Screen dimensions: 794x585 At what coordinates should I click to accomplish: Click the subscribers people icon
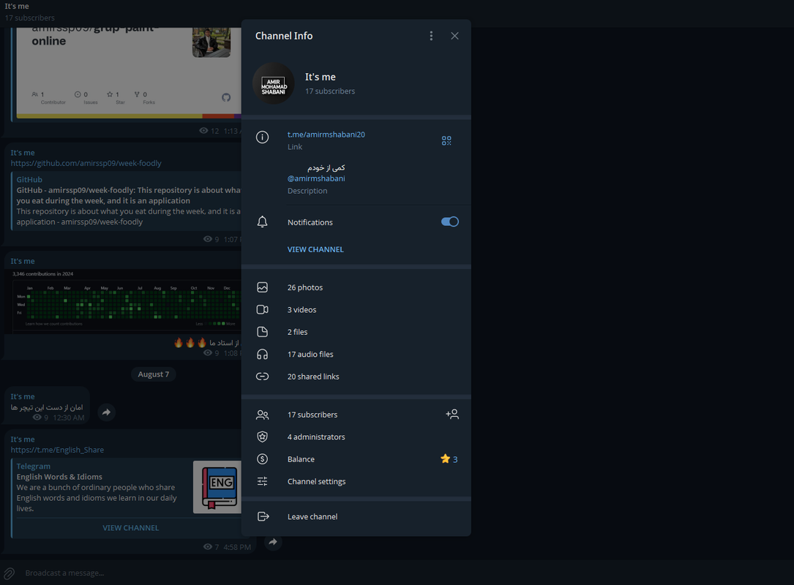click(262, 415)
